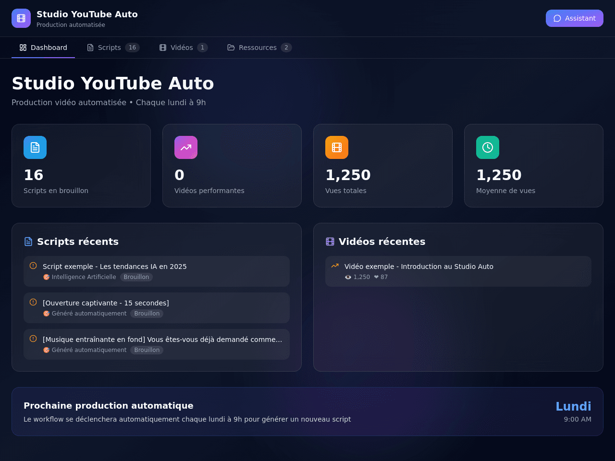This screenshot has height=461, width=615.
Task: Click the Ressources count badge showing 2
Action: pyautogui.click(x=286, y=48)
